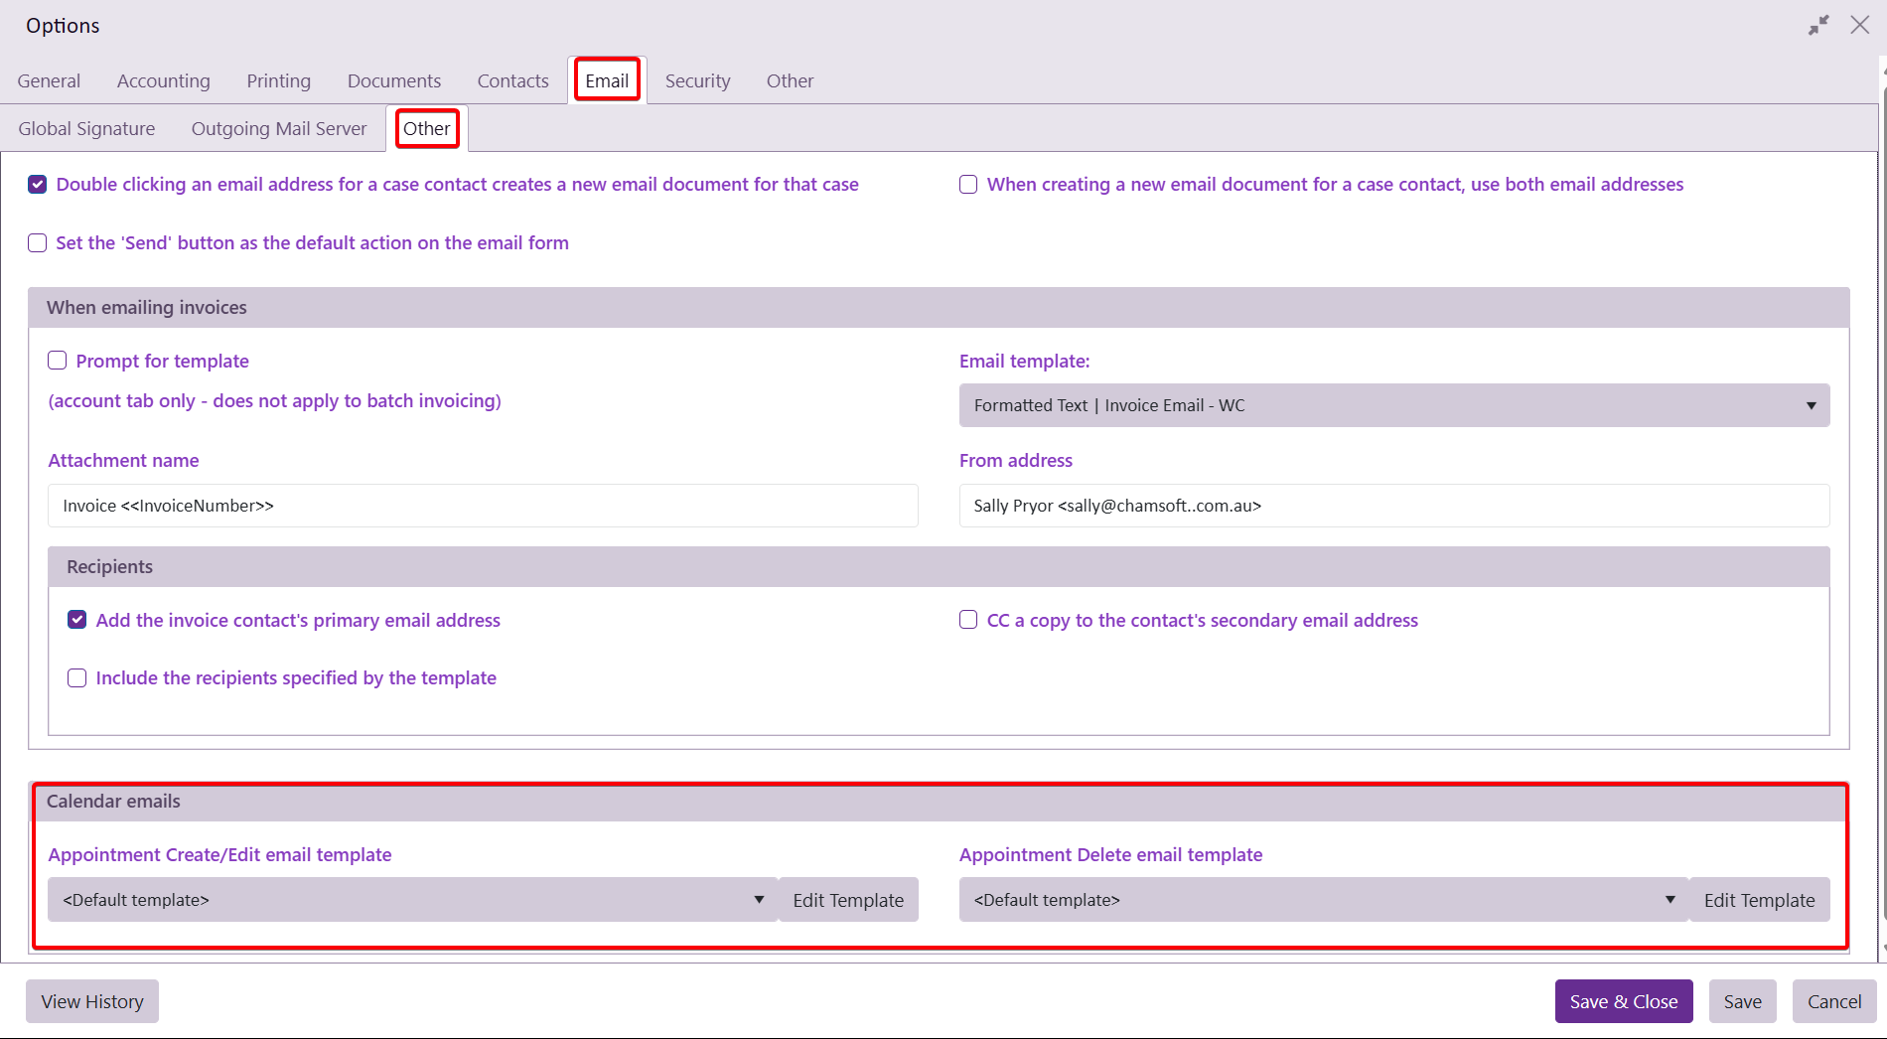1887x1039 pixels.
Task: Toggle 'Set the Send button as default' checkbox
Action: coord(38,243)
